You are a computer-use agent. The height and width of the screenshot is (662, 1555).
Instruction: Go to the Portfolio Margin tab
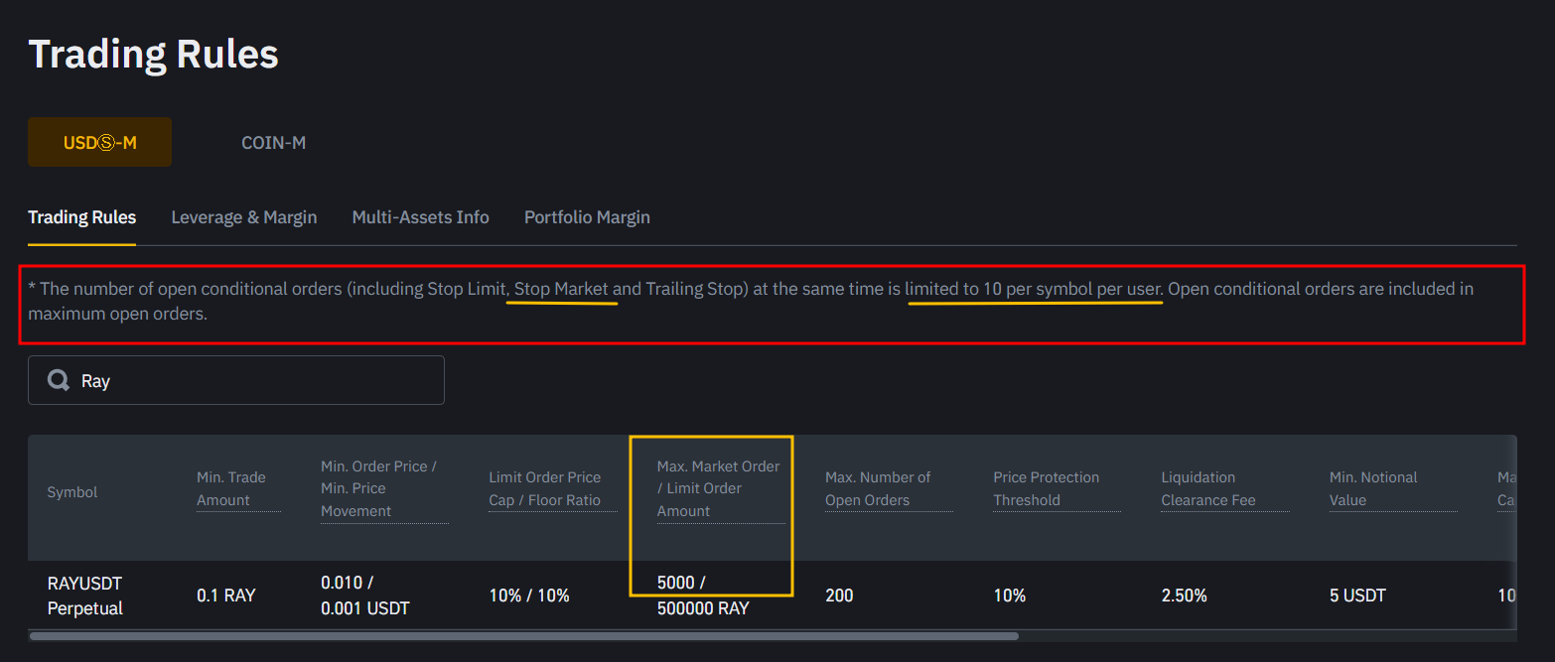click(x=587, y=217)
